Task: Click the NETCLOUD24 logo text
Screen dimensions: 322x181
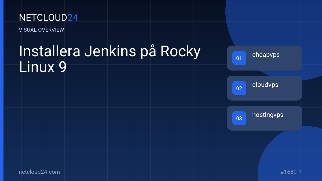Action: 49,18
